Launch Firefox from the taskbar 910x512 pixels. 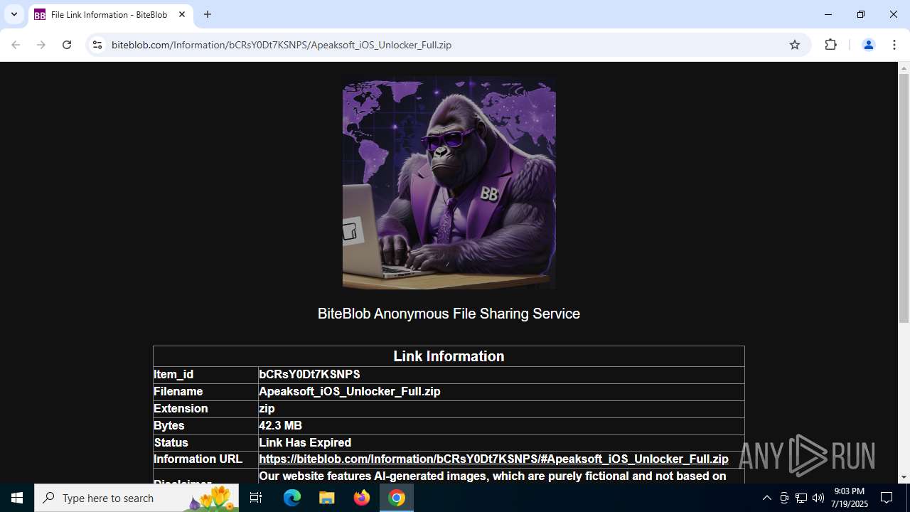362,498
